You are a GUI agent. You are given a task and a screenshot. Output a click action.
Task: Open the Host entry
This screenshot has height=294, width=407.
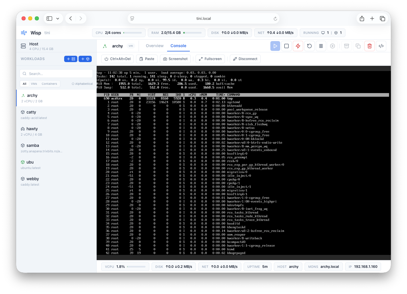(56, 46)
